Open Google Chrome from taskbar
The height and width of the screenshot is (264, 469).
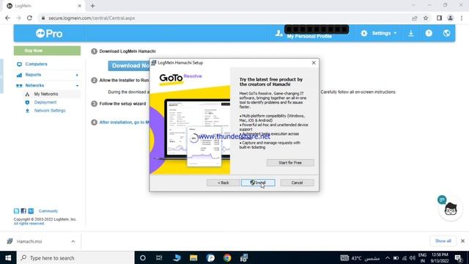(x=227, y=257)
